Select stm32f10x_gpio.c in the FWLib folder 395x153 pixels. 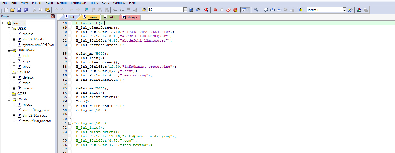36,110
